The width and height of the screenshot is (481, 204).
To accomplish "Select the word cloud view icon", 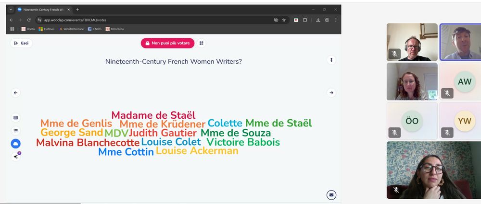I will [16, 144].
